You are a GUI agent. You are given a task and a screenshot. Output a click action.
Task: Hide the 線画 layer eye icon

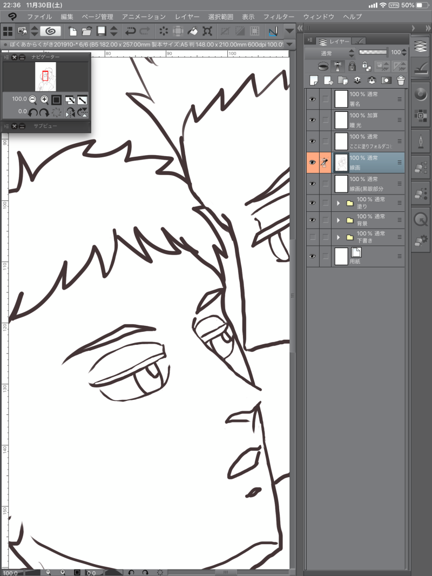[312, 162]
